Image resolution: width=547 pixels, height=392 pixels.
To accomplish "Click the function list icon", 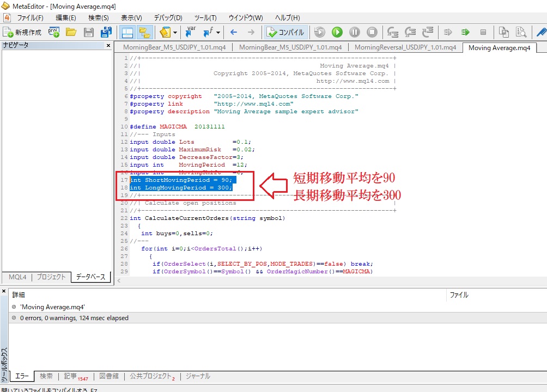I will click(208, 33).
